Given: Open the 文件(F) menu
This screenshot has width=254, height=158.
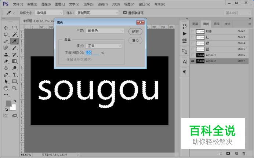Looking at the screenshot, I should point(18,4).
